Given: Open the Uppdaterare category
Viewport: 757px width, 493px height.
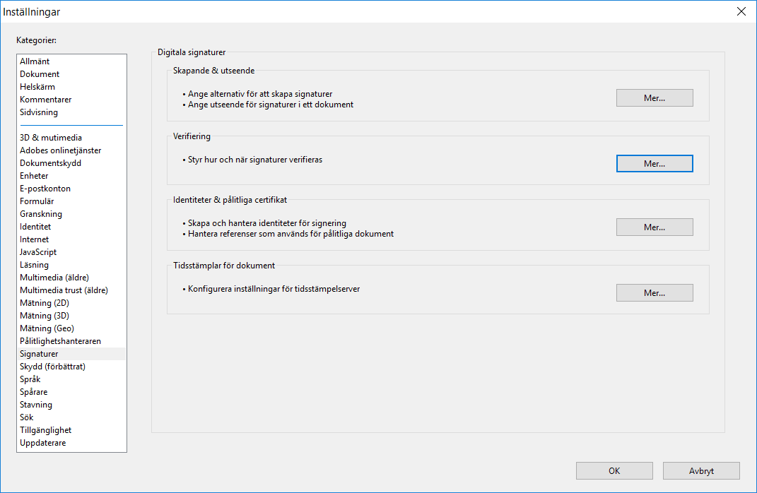Looking at the screenshot, I should pyautogui.click(x=43, y=443).
